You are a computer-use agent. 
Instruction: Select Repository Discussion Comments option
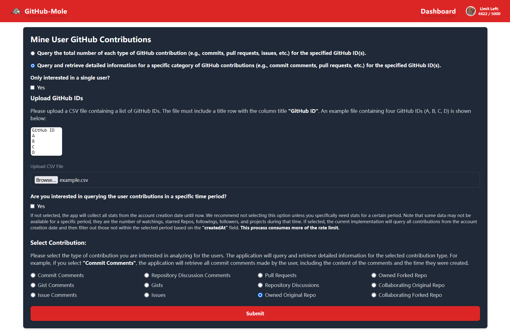click(147, 275)
